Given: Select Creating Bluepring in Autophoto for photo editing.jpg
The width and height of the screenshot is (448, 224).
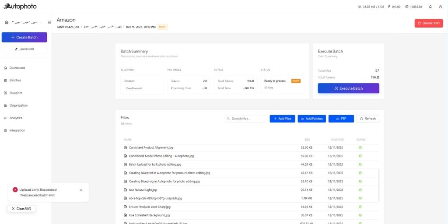Looking at the screenshot, I should point(164,182).
